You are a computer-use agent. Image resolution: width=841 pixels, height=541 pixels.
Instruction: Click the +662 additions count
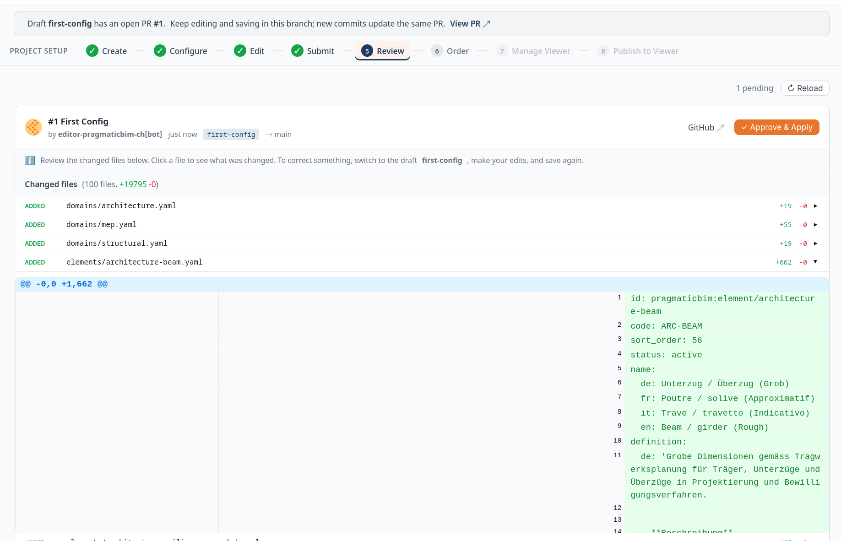(x=783, y=262)
